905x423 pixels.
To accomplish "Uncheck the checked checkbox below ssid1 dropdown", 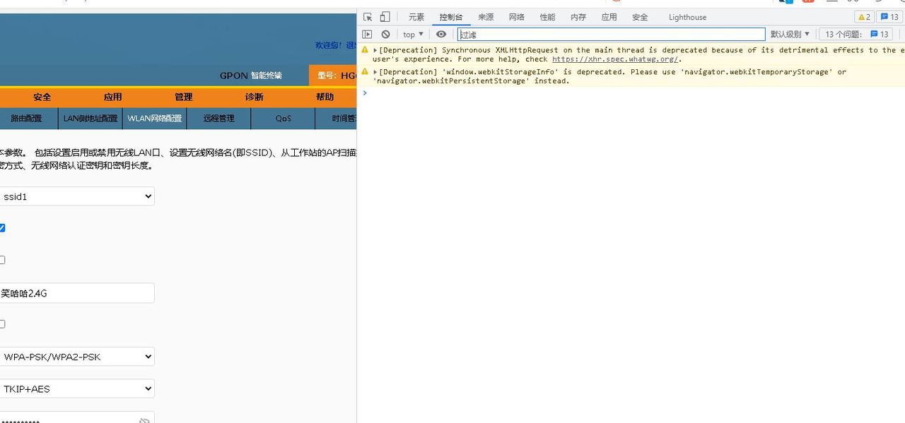I will click(1, 228).
